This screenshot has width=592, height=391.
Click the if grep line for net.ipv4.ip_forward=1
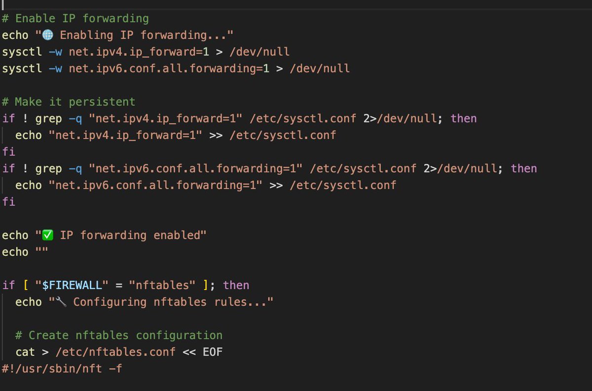click(239, 118)
